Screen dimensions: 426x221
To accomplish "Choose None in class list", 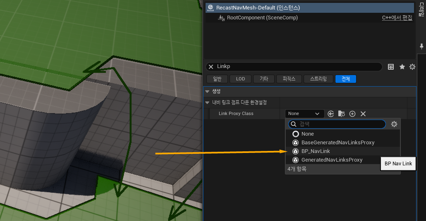I will (343, 134).
